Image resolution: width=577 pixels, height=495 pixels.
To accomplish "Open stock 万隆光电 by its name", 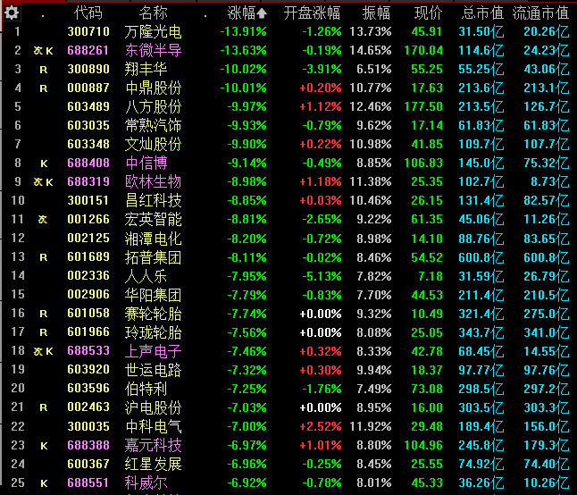I will pyautogui.click(x=153, y=31).
